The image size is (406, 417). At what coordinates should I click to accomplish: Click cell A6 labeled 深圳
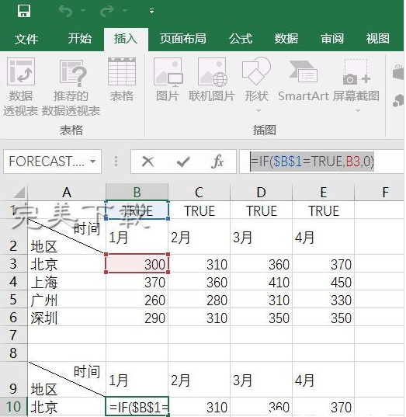coord(67,317)
